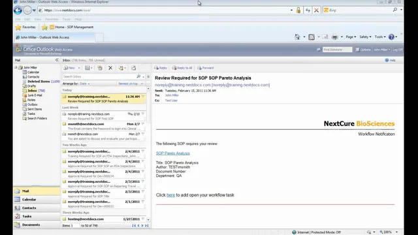Click the 'here' workflow task link

170,195
